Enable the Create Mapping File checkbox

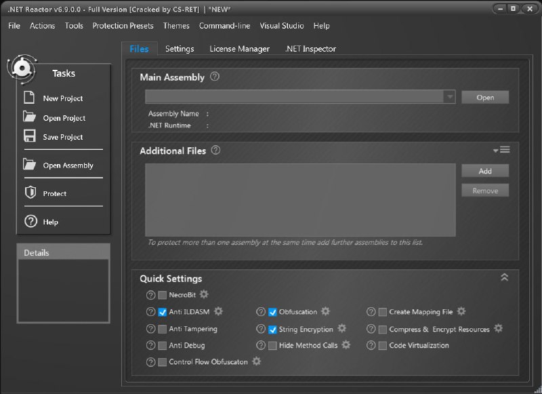tap(383, 312)
